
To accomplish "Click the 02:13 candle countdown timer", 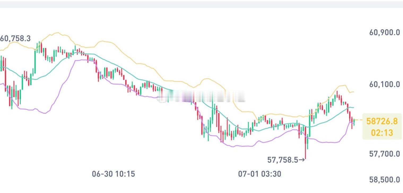I will pos(382,132).
